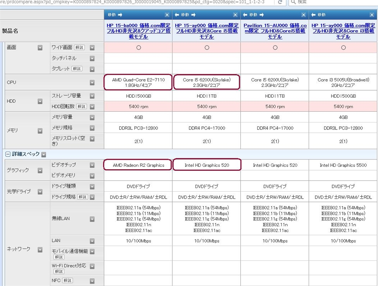The height and width of the screenshot is (286, 378).
Task: Remove the HP 15-ay000 Core i3 column
Action: click(x=372, y=15)
